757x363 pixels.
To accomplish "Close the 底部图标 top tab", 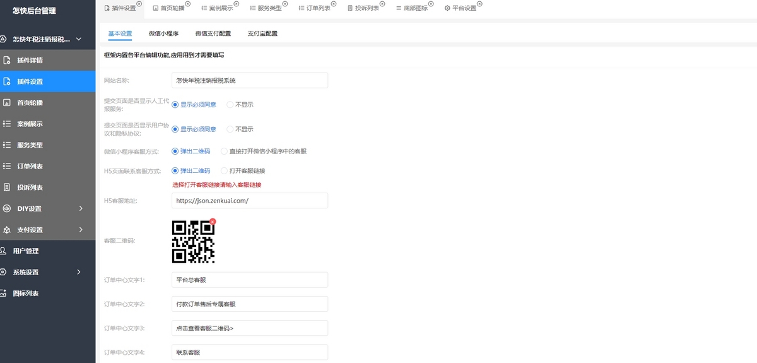I will pos(431,4).
